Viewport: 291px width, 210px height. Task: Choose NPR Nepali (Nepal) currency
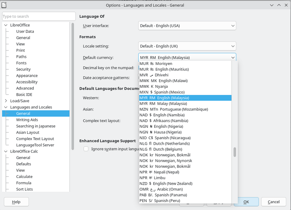pyautogui.click(x=185, y=172)
